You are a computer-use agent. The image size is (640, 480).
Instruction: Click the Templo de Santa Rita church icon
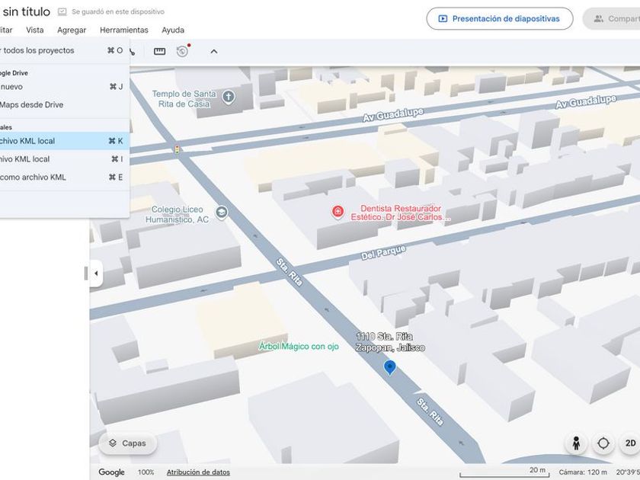[228, 97]
